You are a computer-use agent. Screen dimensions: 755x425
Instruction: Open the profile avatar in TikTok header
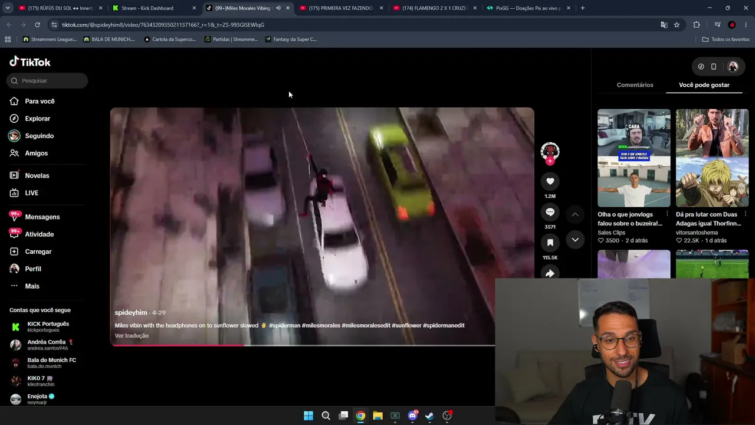click(733, 67)
